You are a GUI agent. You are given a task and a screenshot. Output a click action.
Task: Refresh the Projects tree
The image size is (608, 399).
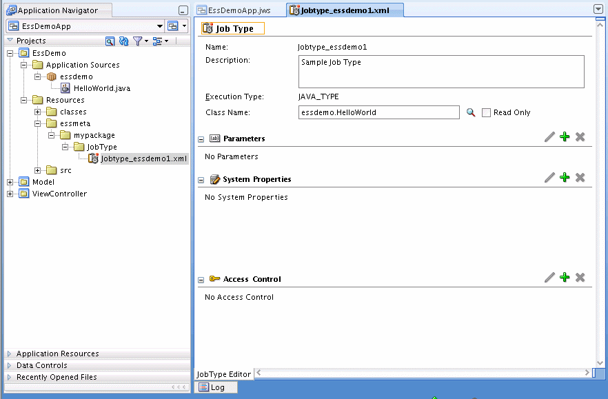pyautogui.click(x=124, y=41)
